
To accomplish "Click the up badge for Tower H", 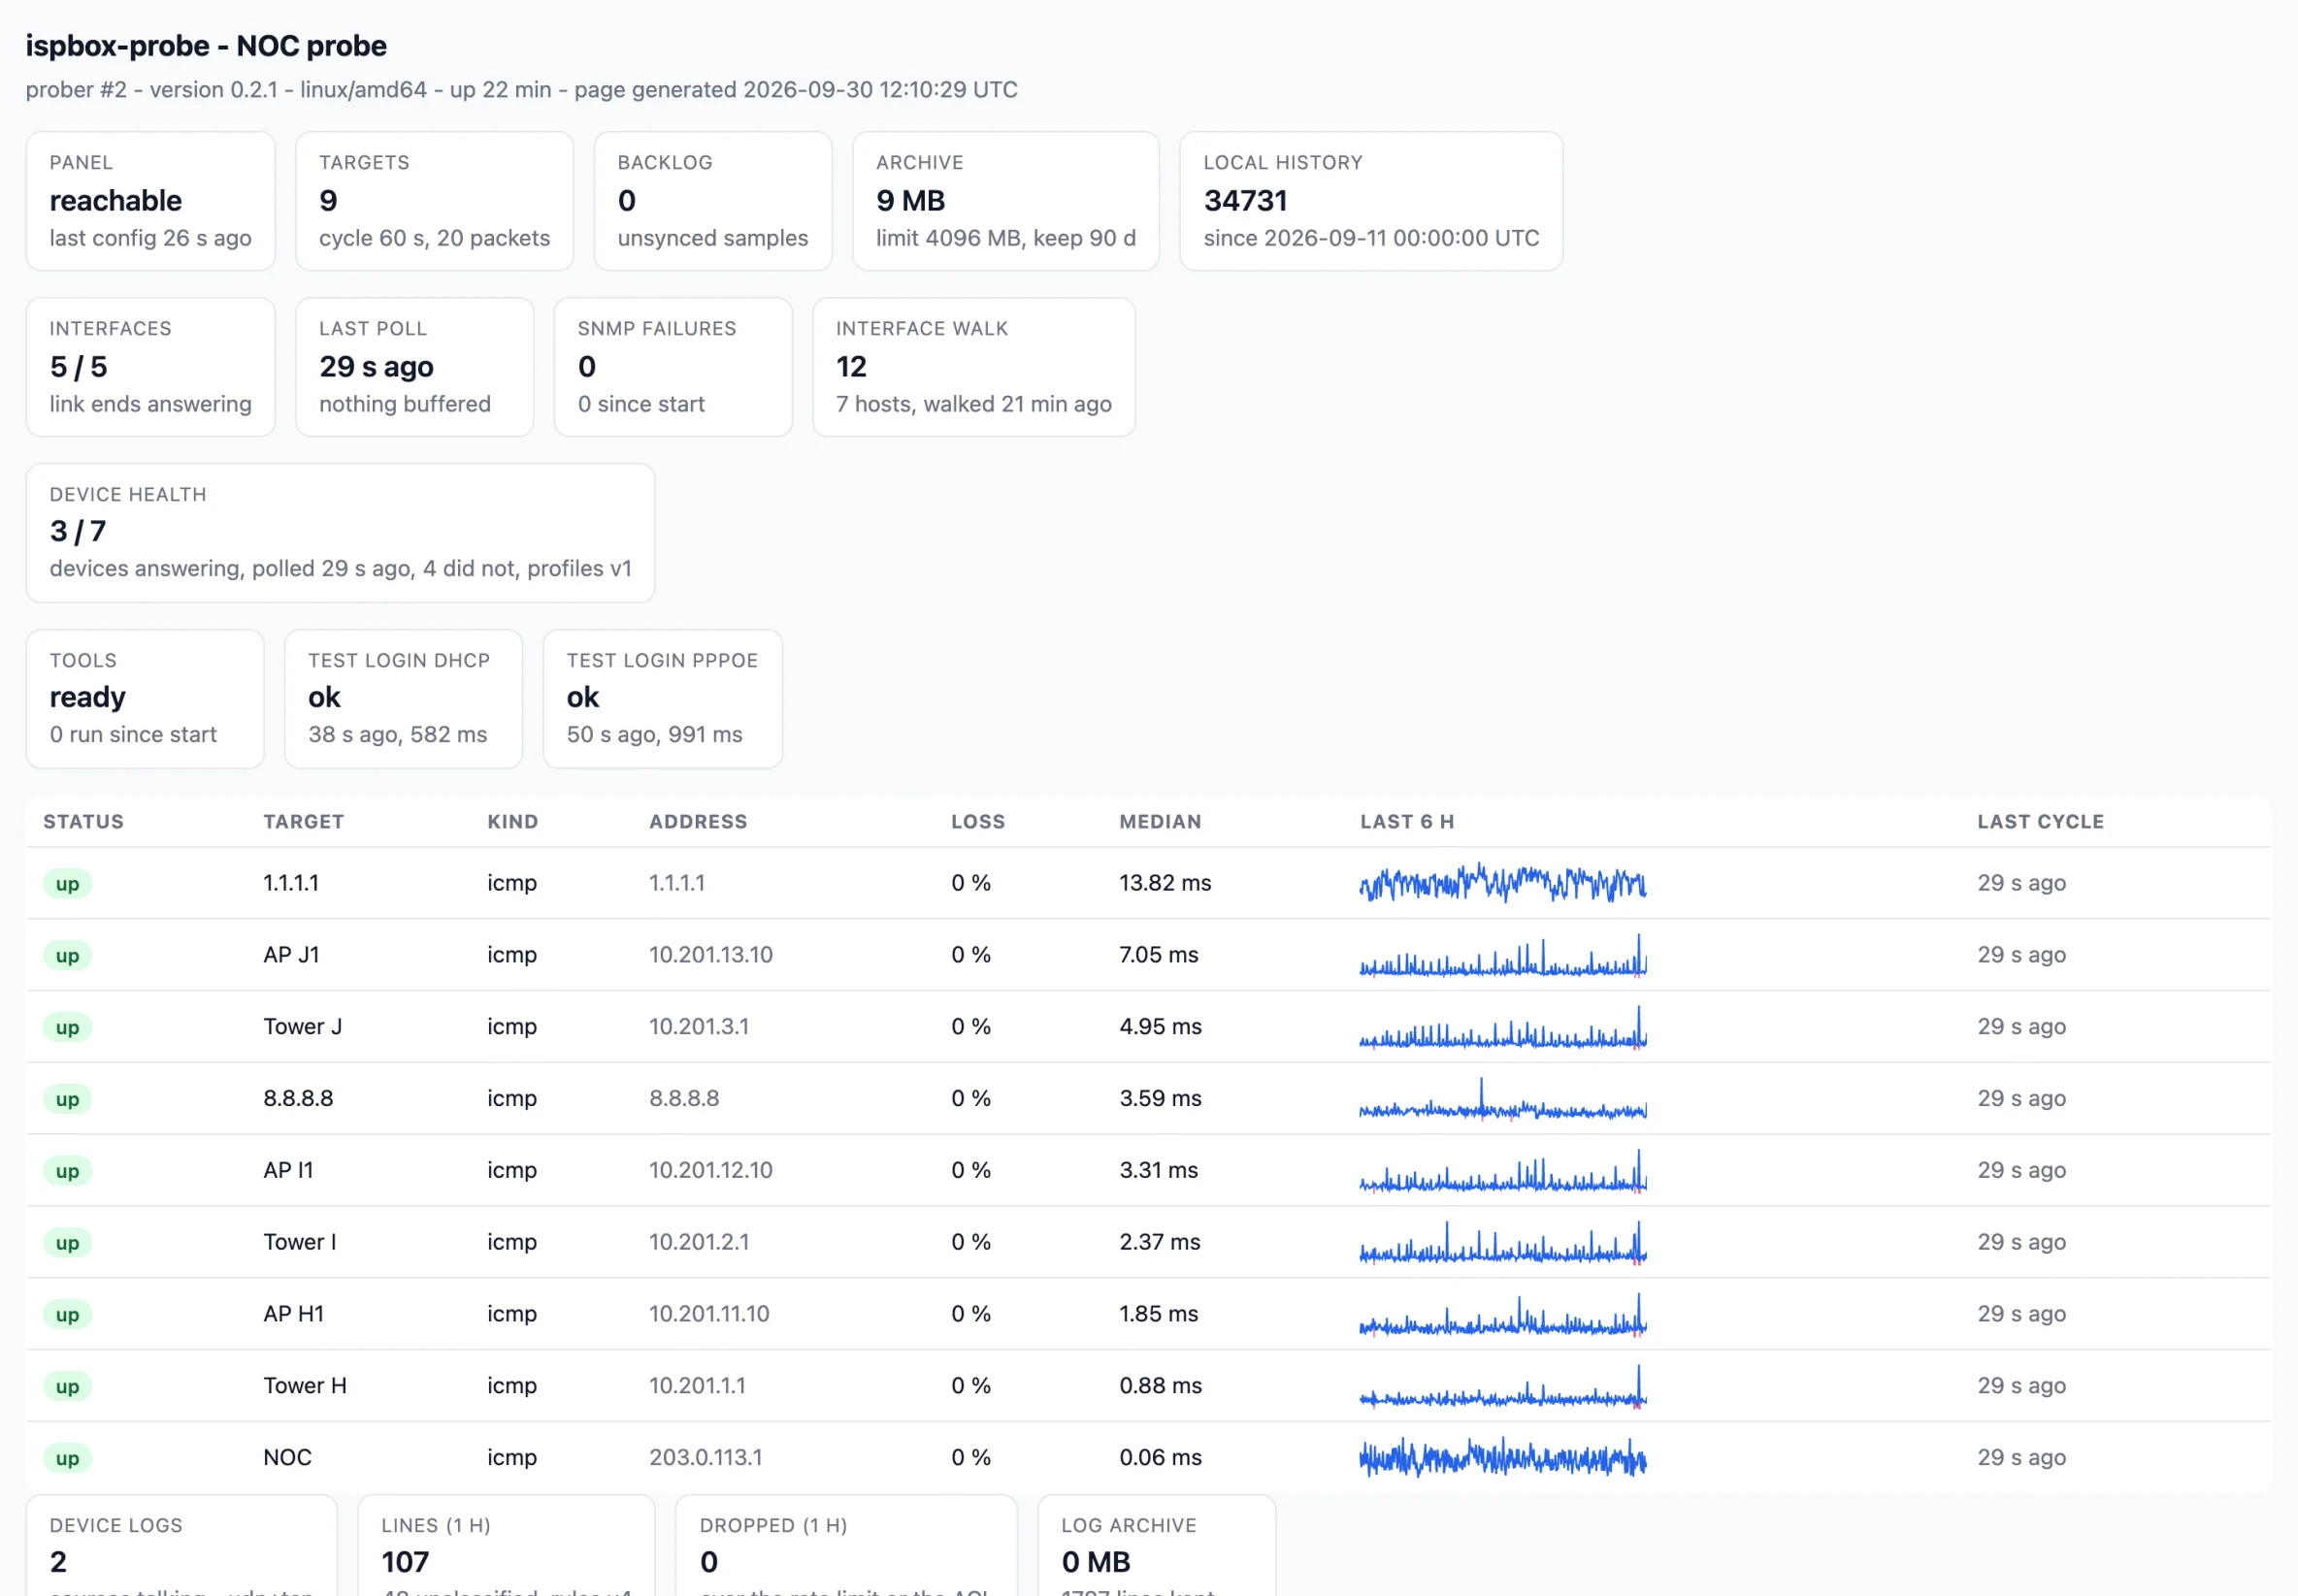I will click(67, 1387).
